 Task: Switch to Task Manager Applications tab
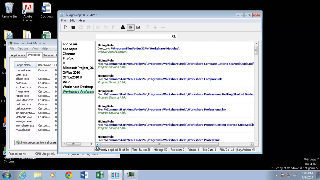click(x=18, y=55)
